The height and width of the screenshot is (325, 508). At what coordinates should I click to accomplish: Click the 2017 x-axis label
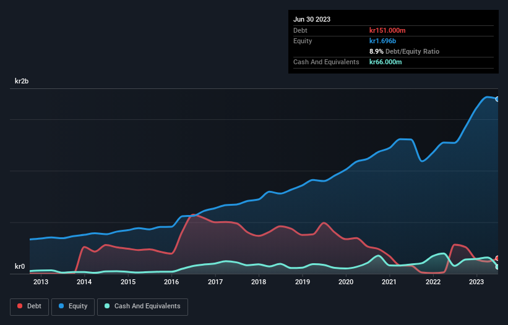(215, 282)
